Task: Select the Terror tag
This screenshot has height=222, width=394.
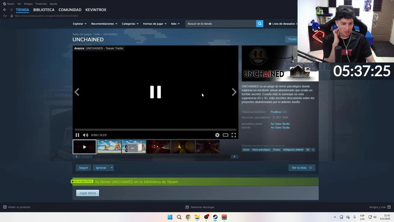Action: click(246, 150)
